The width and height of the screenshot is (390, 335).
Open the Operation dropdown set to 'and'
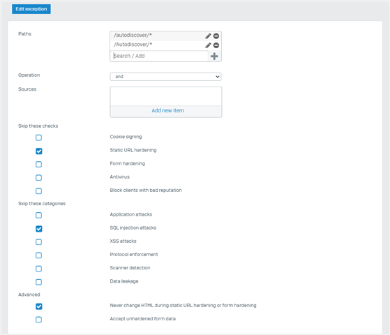point(165,77)
